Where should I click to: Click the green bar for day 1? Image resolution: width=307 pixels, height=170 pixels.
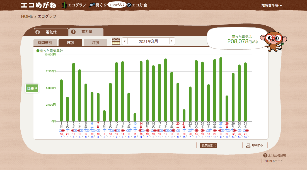(61, 101)
